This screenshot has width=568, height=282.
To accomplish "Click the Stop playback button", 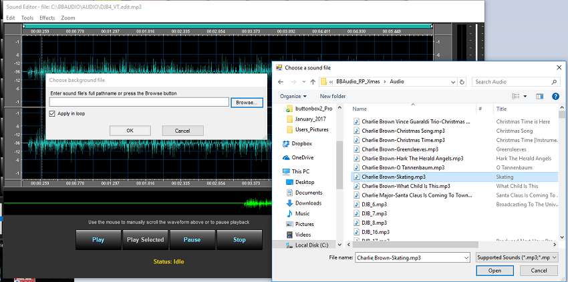I will click(239, 240).
